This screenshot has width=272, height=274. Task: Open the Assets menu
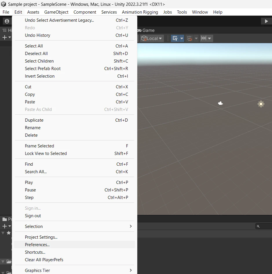coord(33,12)
